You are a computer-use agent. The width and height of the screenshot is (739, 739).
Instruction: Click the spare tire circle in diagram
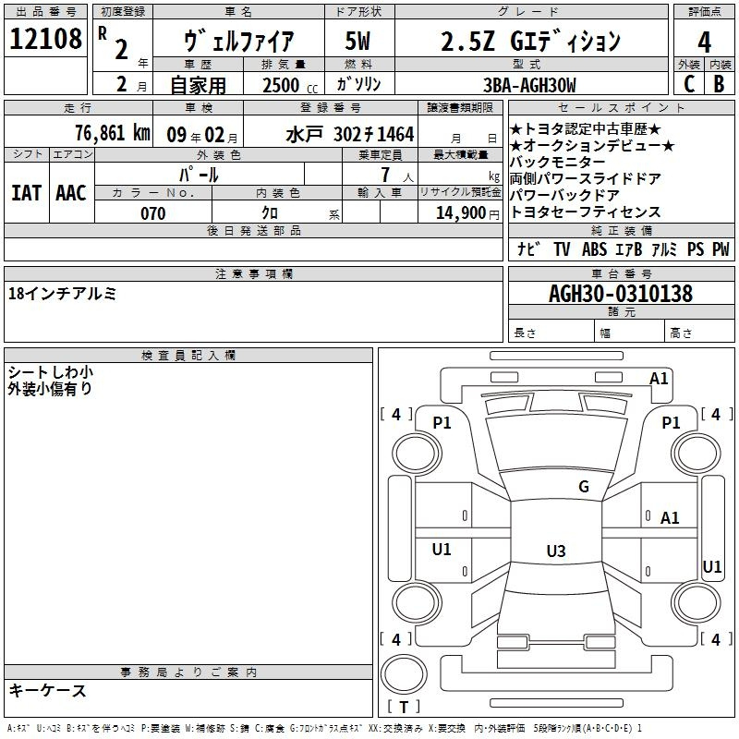point(404,672)
